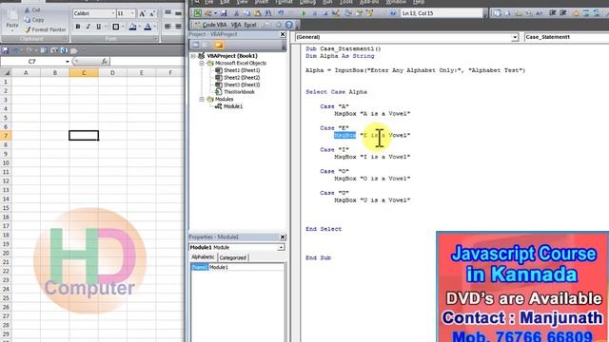Click the Copy button in Excel ribbon
609x342 pixels.
34,20
